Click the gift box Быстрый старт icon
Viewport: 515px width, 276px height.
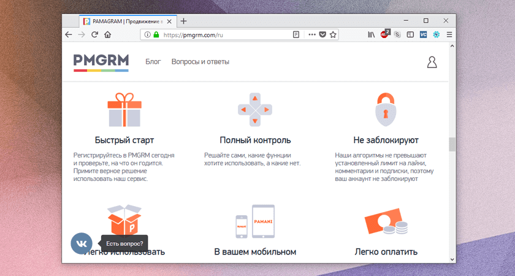point(124,110)
